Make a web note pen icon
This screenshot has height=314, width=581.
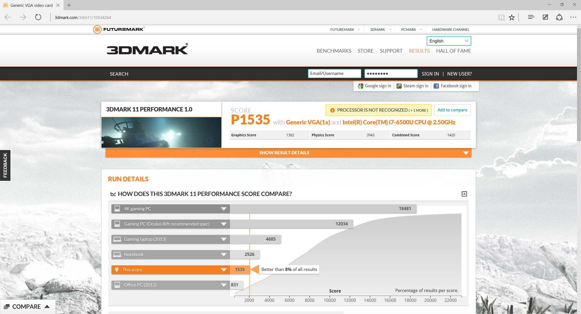point(545,17)
